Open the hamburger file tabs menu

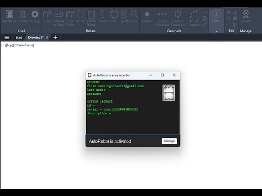click(x=7, y=38)
